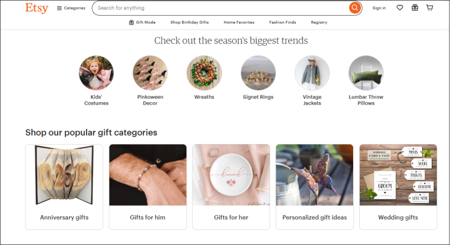Open the Categories hamburger menu
450x245 pixels.
click(71, 8)
